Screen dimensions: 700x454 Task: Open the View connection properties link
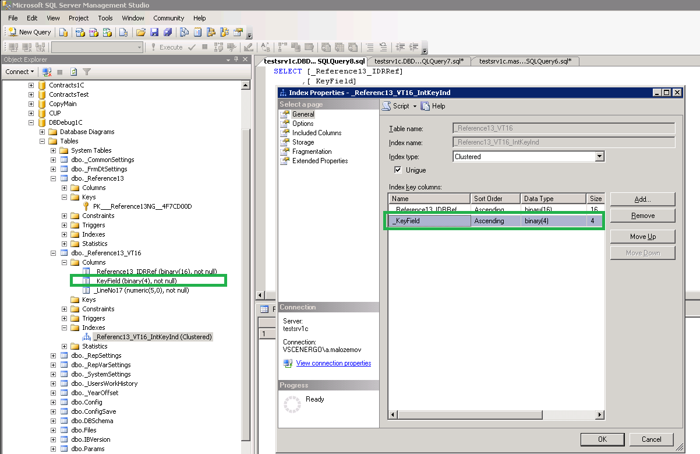333,363
